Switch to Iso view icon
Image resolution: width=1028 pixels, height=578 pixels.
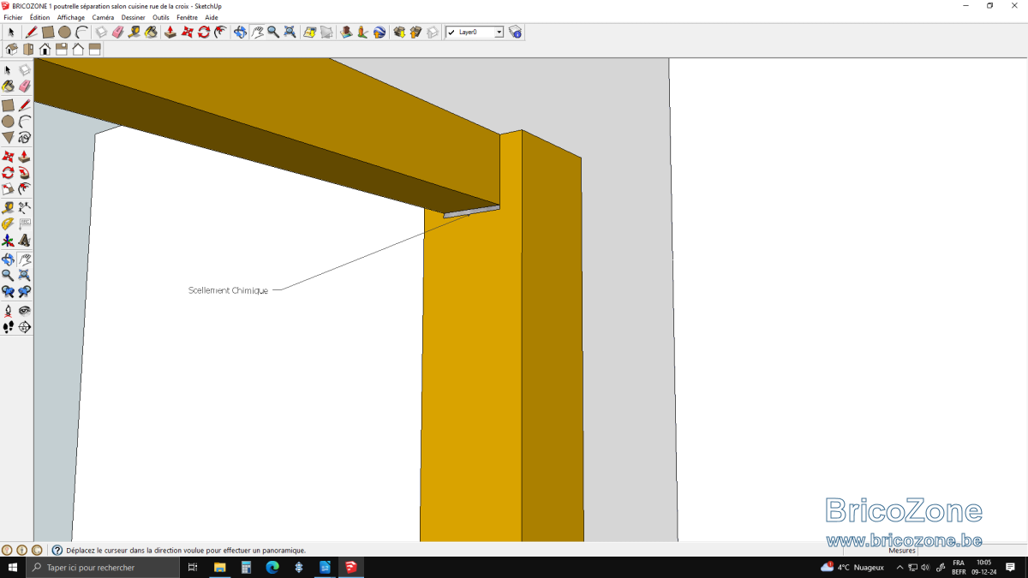pos(11,49)
